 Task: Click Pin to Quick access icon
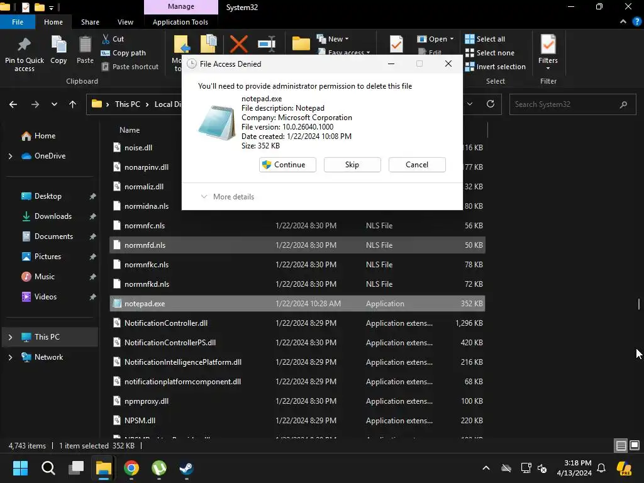coord(25,45)
